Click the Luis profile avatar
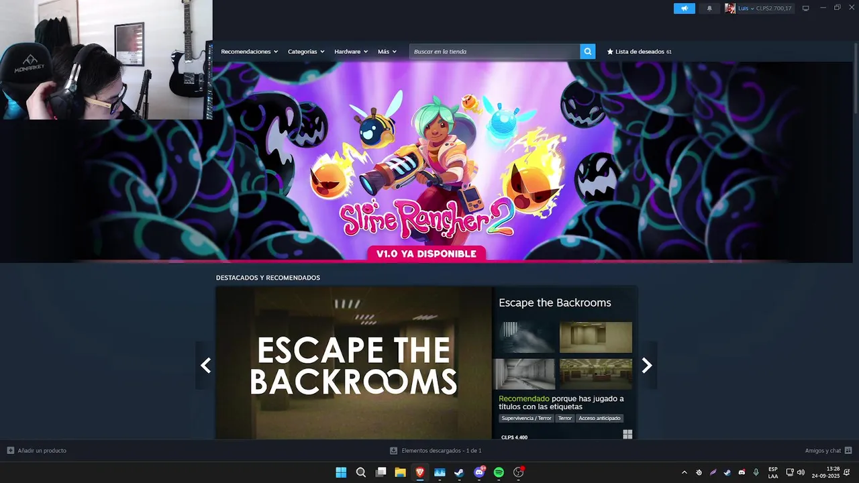Image resolution: width=859 pixels, height=483 pixels. 730,8
